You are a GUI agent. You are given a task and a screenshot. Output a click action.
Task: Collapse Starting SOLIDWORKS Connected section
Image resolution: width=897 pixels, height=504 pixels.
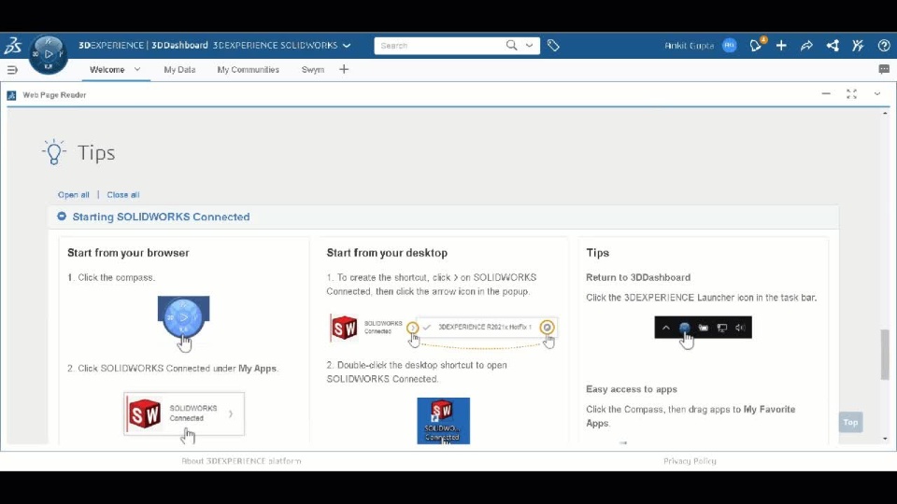click(x=62, y=216)
